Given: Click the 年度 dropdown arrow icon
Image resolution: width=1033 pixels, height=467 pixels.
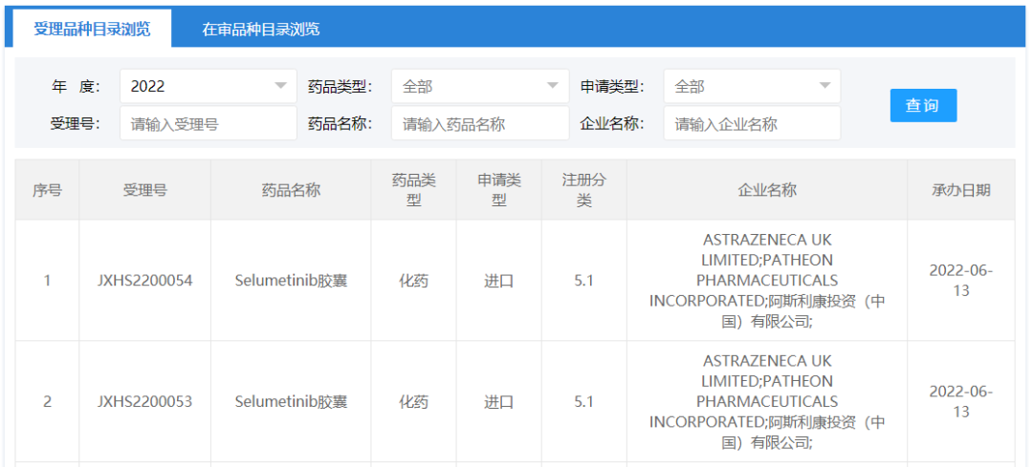Looking at the screenshot, I should tap(280, 86).
